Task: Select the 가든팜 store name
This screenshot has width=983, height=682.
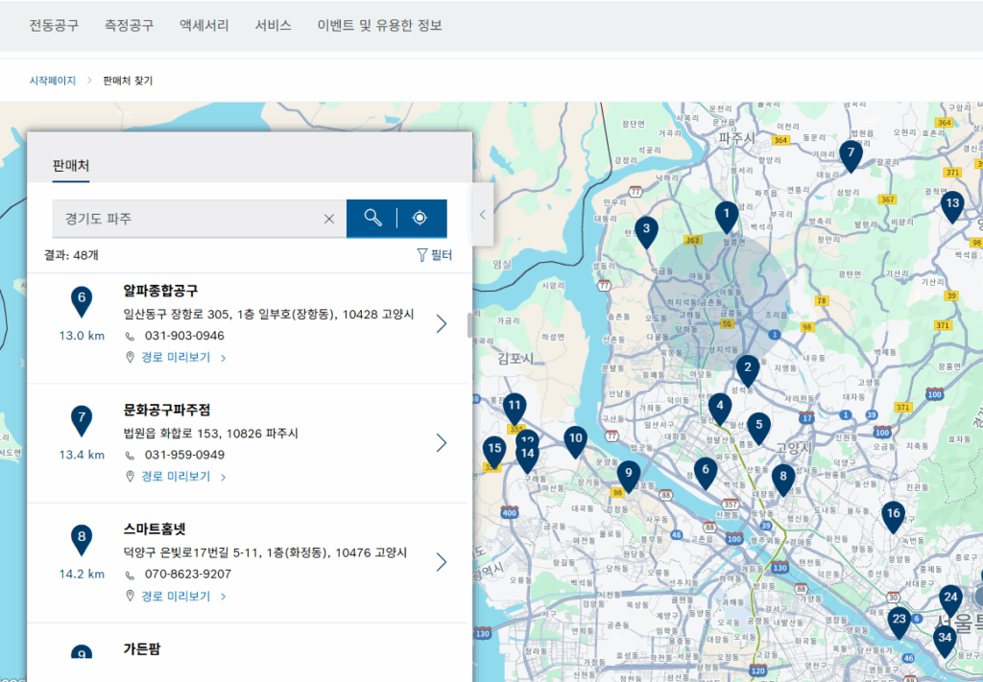Action: point(142,648)
